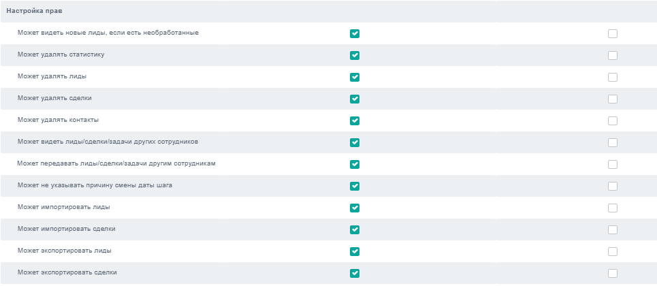Uncheck green box for 'Может экспортировать сделки'

pyautogui.click(x=355, y=274)
